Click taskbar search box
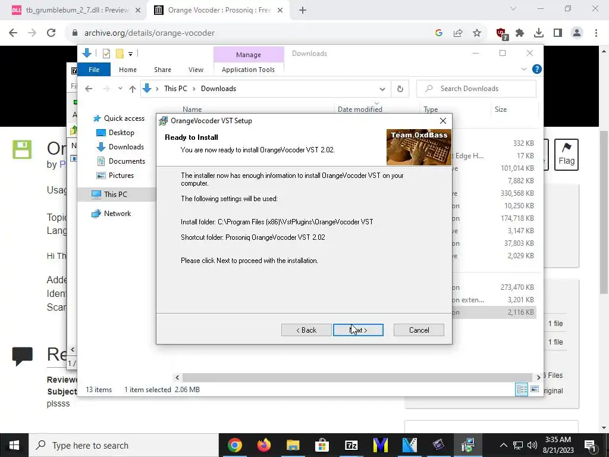 (x=124, y=445)
